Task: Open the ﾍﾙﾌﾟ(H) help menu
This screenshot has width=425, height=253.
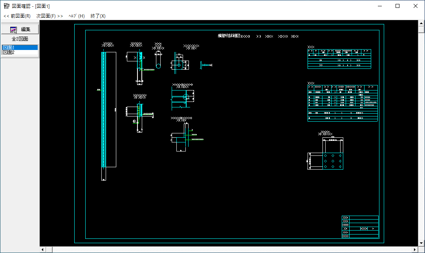Action: [x=76, y=16]
